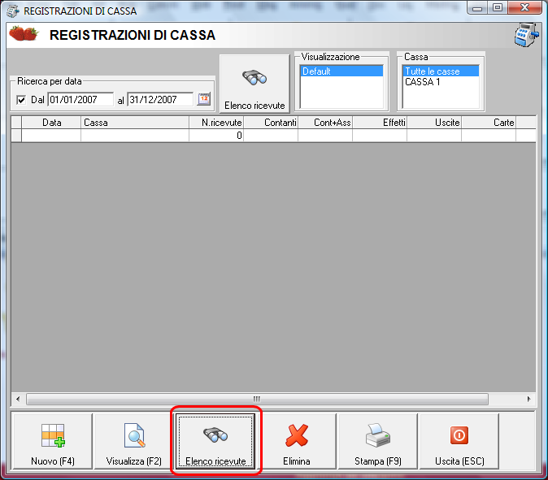Click horizontal scrollbar right arrow

(528, 399)
